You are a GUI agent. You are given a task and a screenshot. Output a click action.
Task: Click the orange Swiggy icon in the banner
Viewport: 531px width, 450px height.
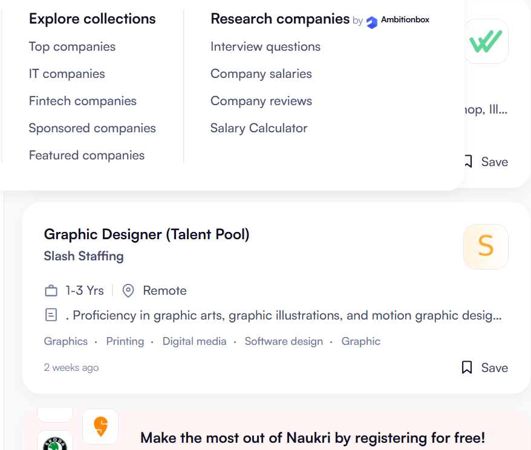tap(100, 426)
